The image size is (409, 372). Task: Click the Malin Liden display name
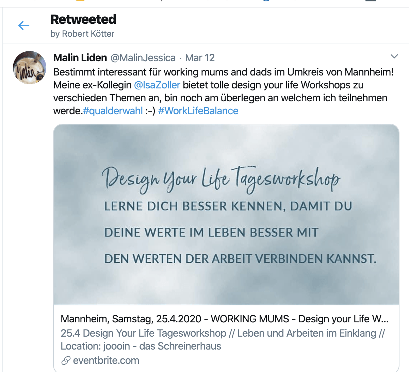[80, 58]
